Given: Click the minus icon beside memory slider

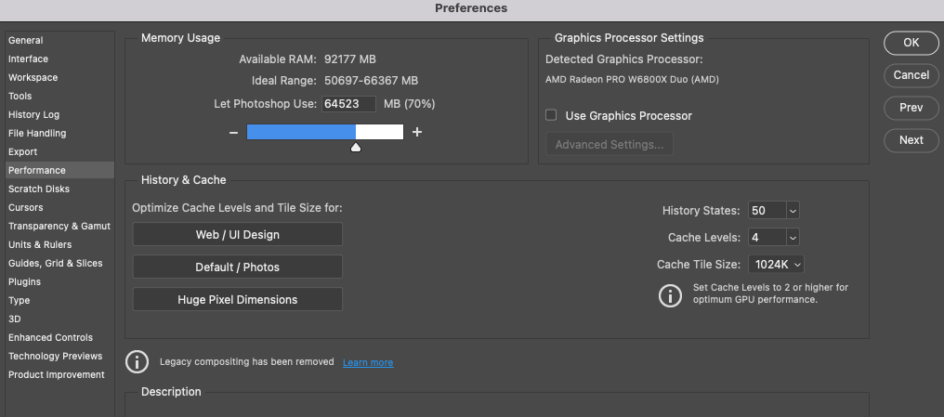Looking at the screenshot, I should [234, 133].
